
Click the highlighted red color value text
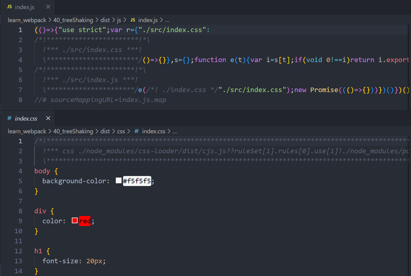coord(85,221)
